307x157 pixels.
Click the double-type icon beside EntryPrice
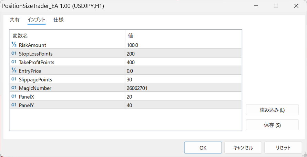click(14, 70)
